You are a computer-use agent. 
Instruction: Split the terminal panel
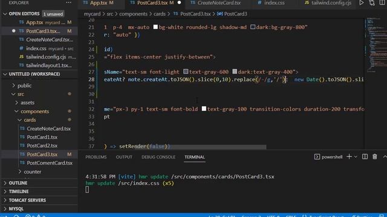(x=365, y=157)
